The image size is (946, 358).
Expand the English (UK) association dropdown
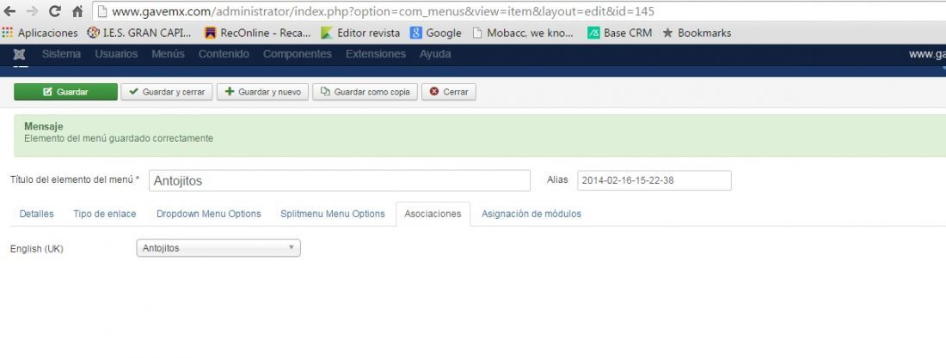218,248
